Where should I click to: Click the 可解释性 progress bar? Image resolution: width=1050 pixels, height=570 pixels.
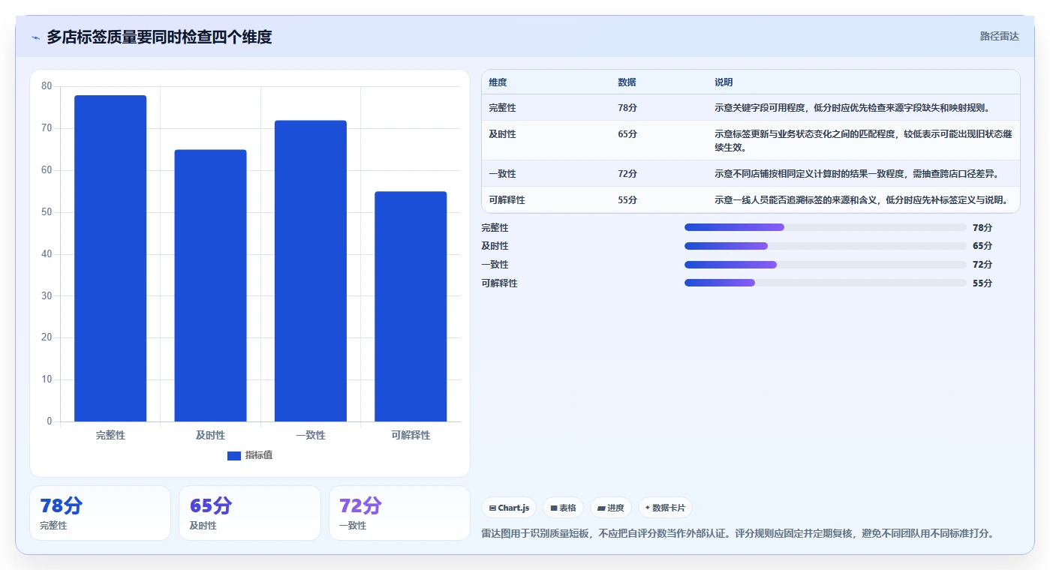coord(826,283)
